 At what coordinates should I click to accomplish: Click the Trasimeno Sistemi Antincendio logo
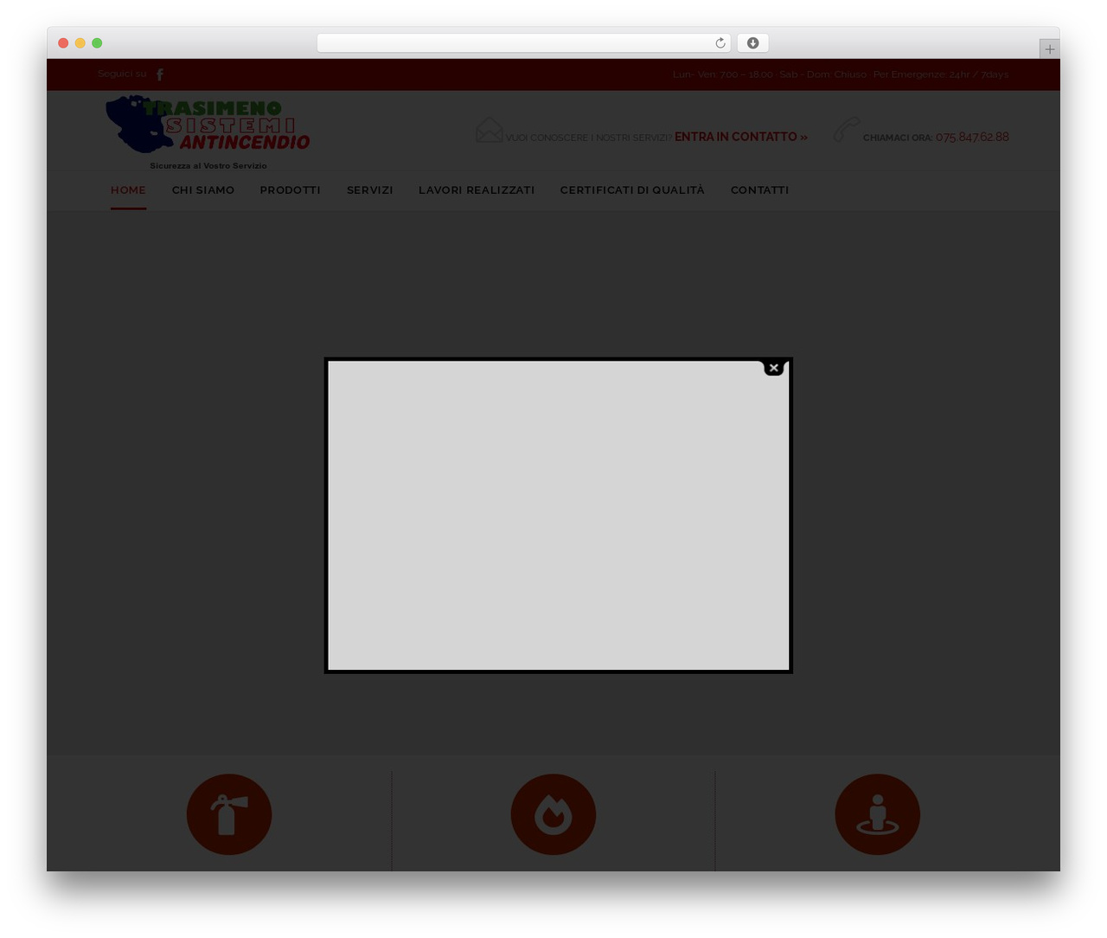pyautogui.click(x=208, y=132)
